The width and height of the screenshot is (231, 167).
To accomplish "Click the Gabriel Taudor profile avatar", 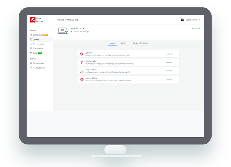I will (182, 20).
